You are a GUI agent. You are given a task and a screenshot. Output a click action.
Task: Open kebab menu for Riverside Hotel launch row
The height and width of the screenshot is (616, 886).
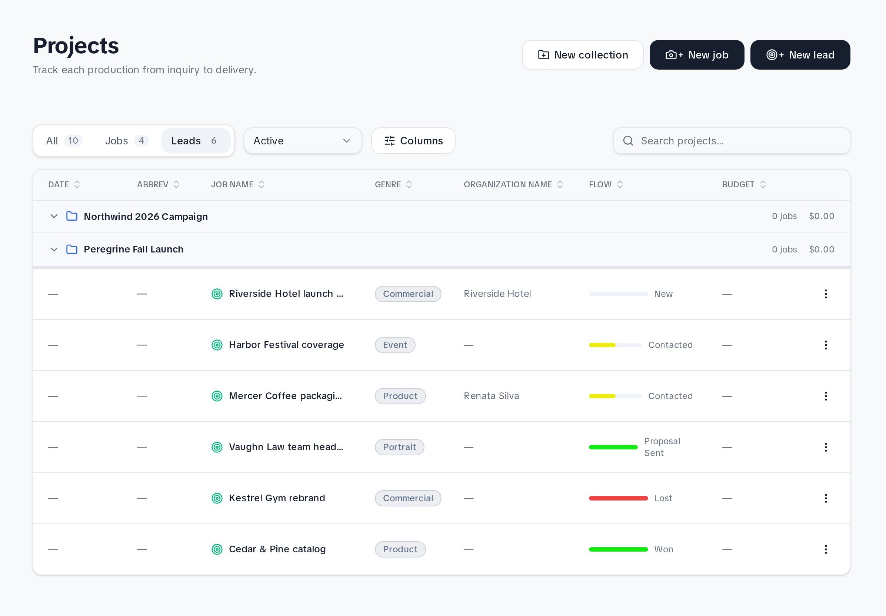825,294
